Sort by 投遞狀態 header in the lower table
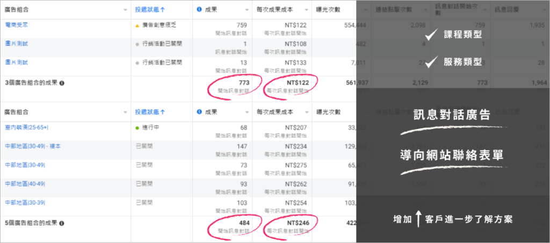 tap(150, 112)
